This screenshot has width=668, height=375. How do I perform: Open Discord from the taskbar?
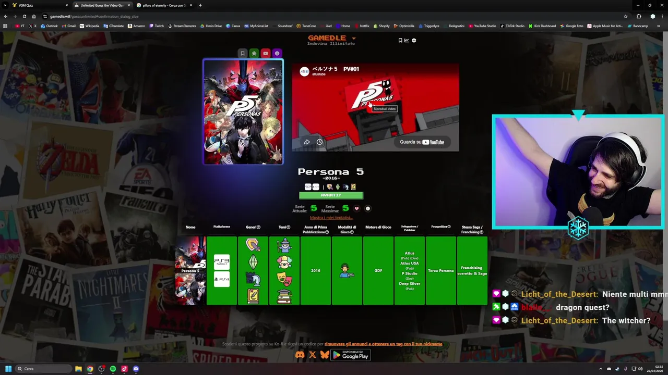point(136,369)
